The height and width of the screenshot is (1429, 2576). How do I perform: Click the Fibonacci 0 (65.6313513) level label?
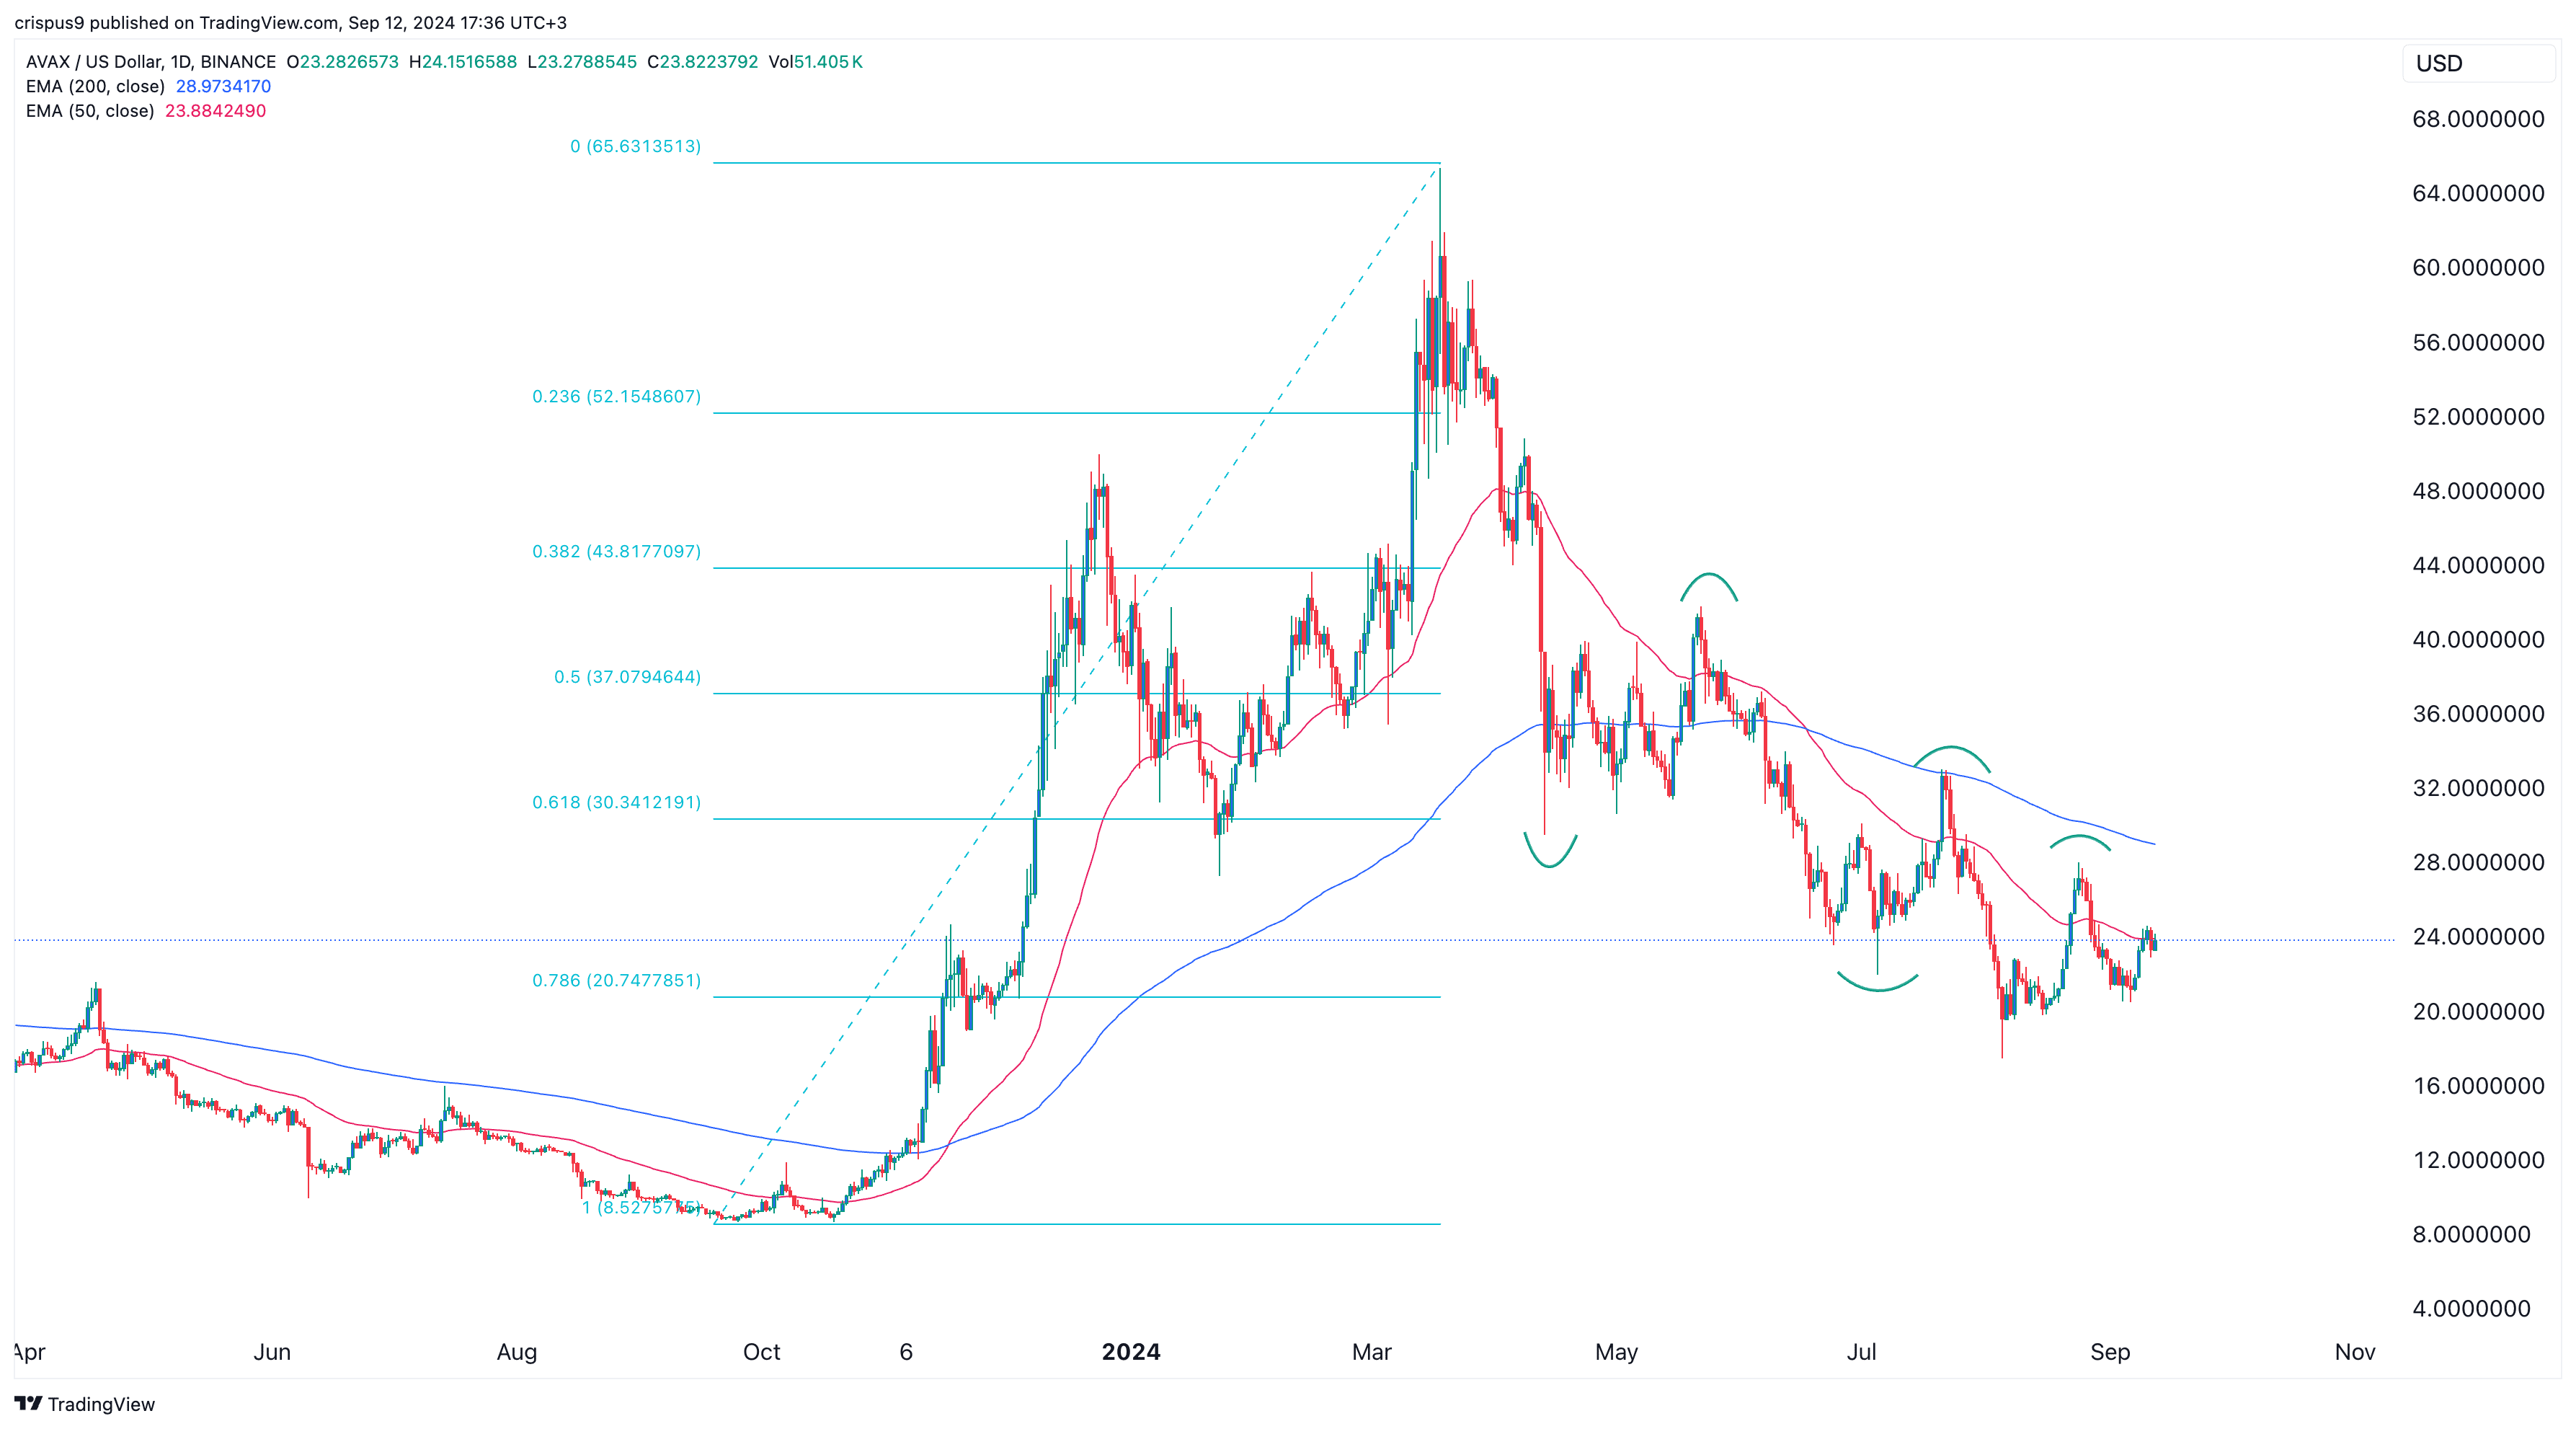click(x=635, y=146)
